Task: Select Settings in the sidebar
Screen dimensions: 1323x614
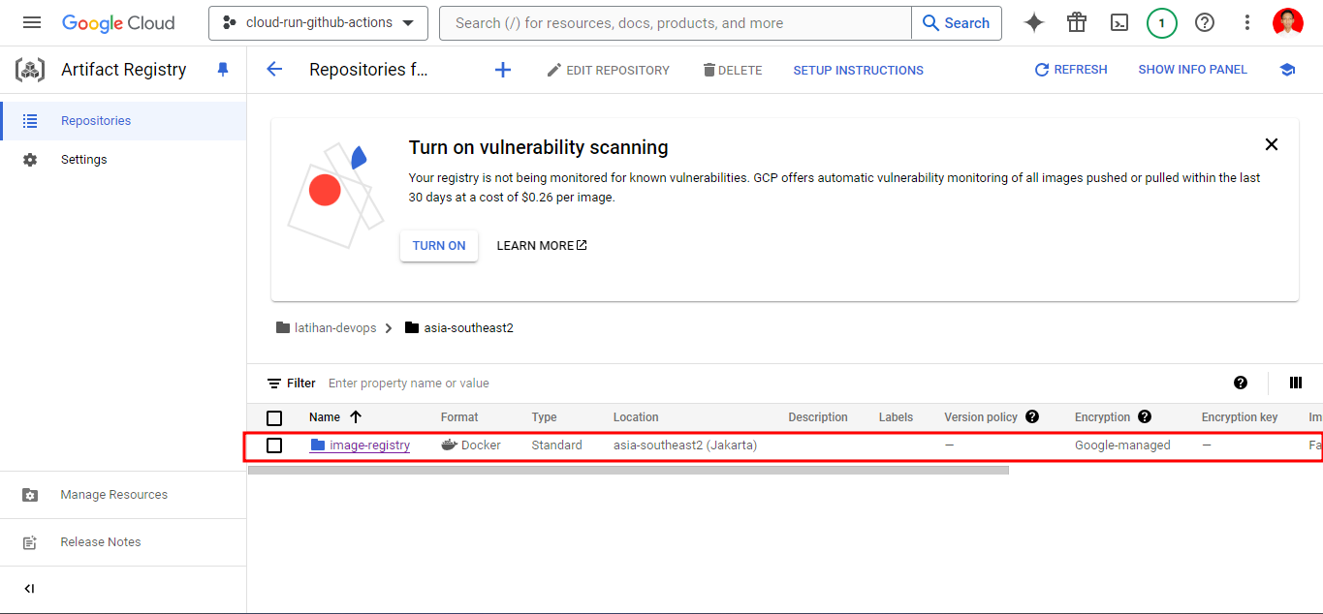Action: [83, 160]
